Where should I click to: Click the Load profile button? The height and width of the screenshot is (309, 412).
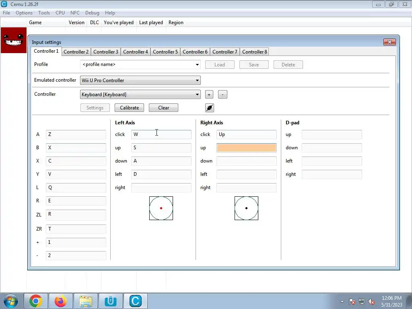pos(220,65)
